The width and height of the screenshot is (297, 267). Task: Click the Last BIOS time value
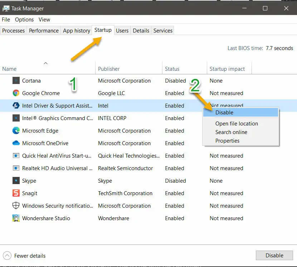tap(279, 48)
